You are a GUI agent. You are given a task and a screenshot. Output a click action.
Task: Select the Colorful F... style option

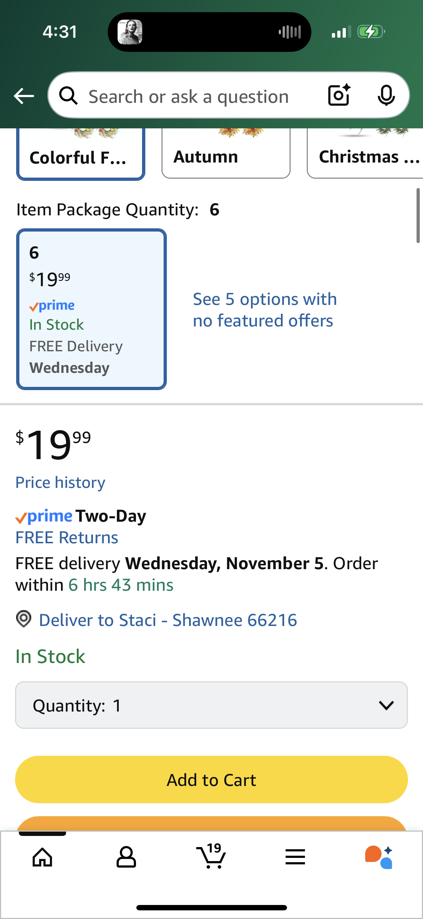pos(80,155)
